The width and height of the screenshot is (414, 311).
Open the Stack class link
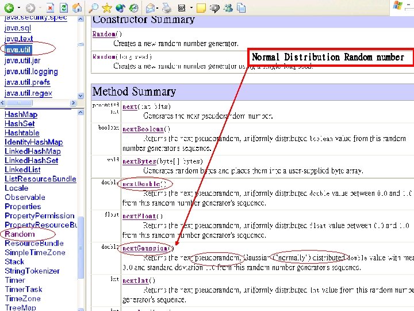[14, 262]
